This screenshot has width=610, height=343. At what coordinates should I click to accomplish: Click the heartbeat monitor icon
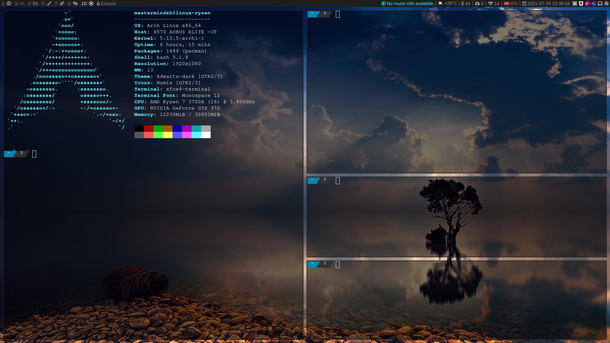tap(491, 3)
